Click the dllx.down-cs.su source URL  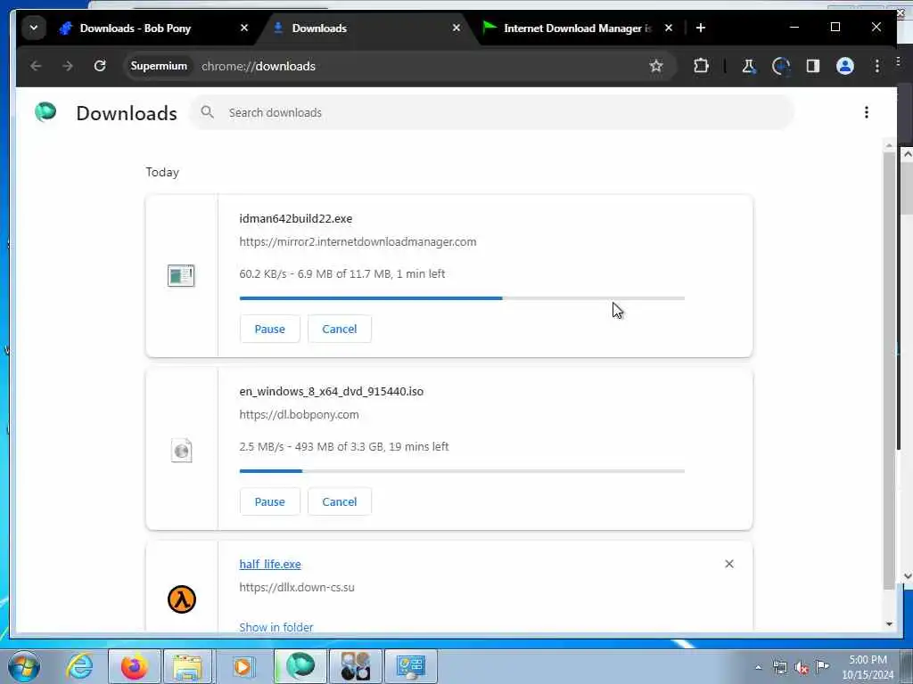click(x=297, y=588)
